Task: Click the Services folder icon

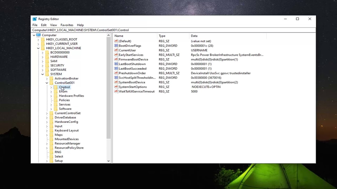Action: coord(56,104)
